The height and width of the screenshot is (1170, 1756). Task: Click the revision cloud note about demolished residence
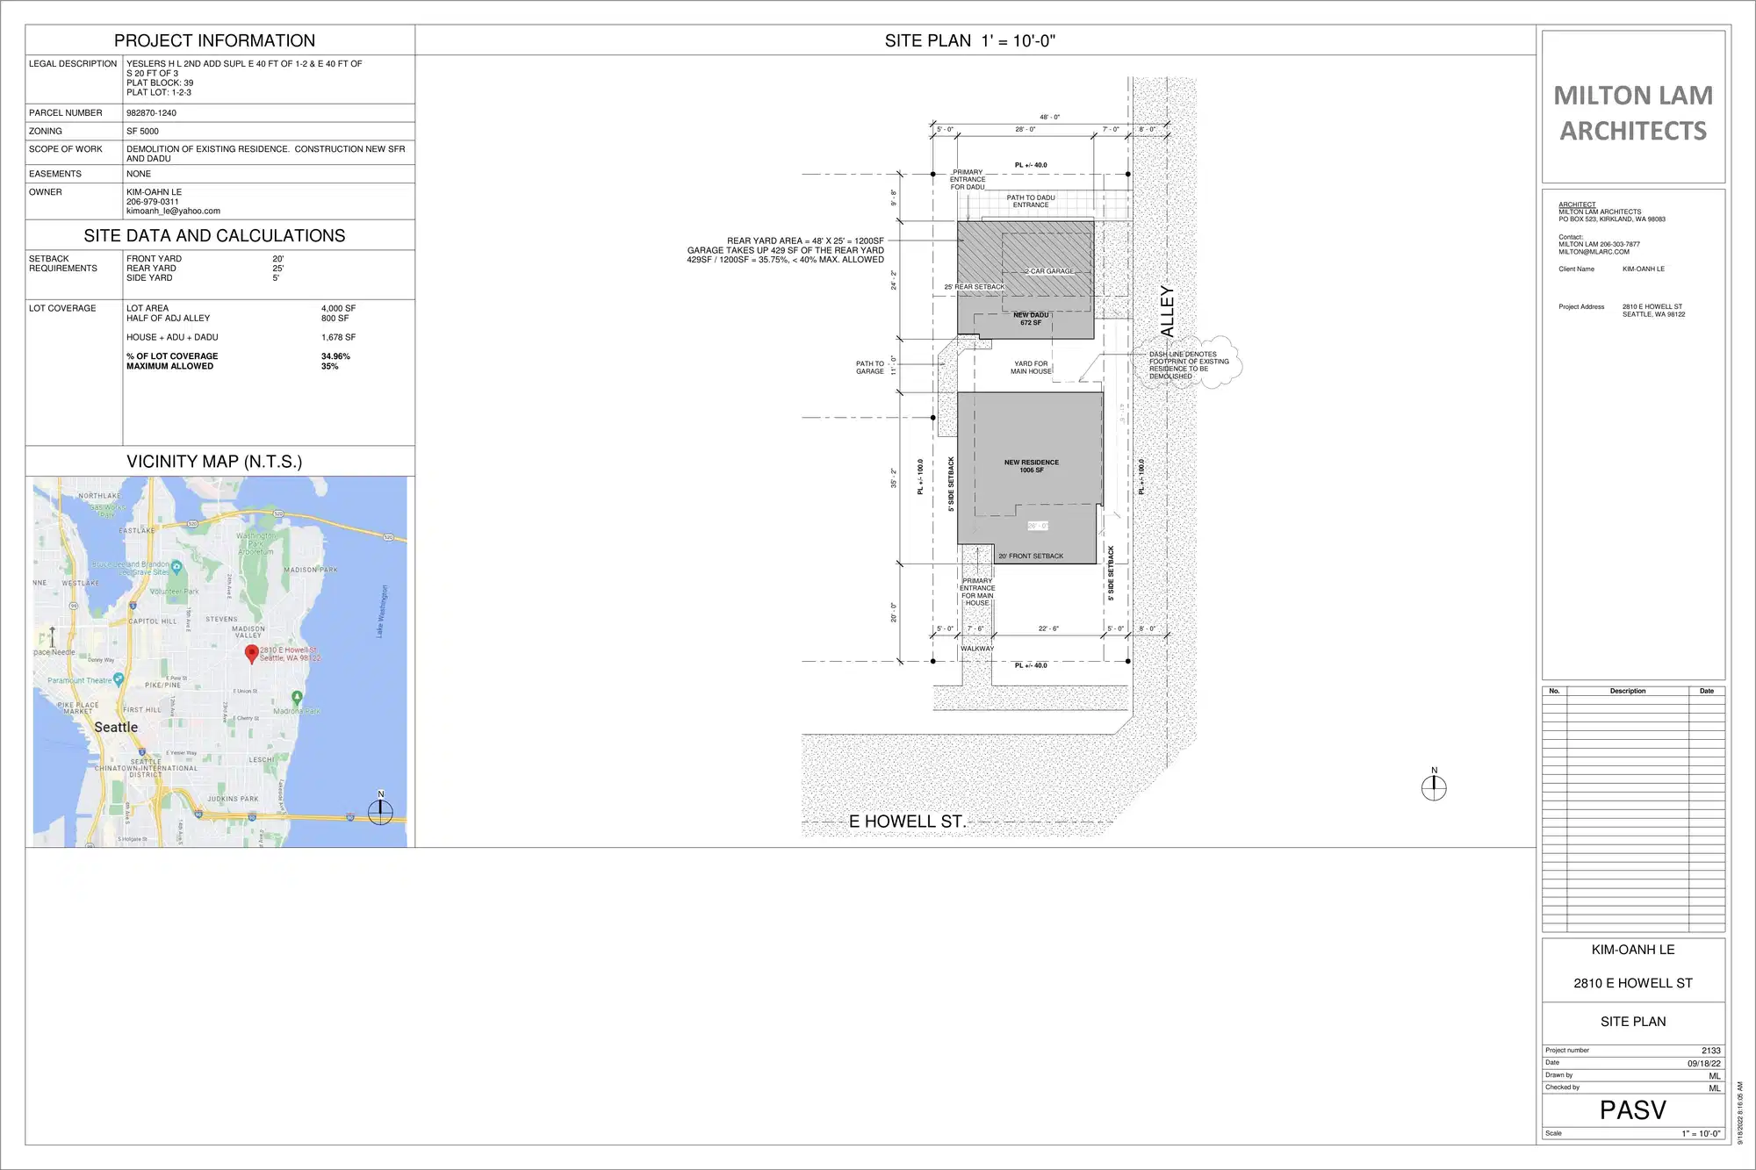pos(1190,365)
